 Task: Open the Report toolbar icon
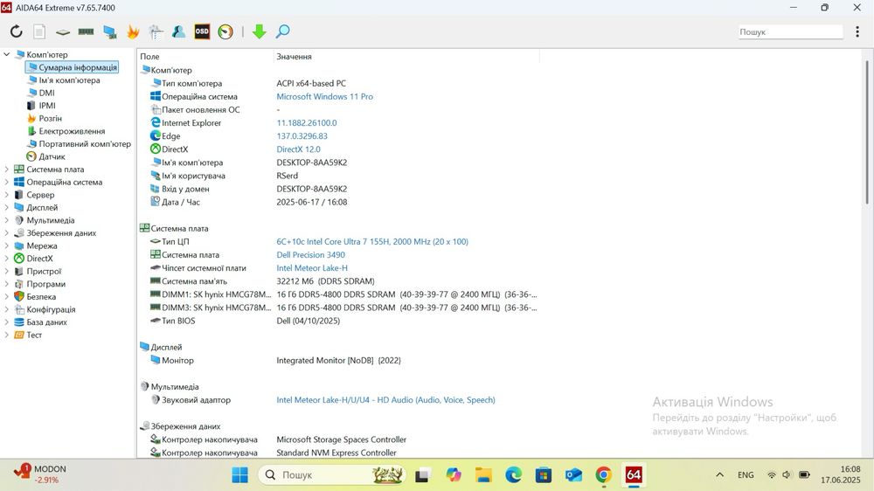(39, 31)
